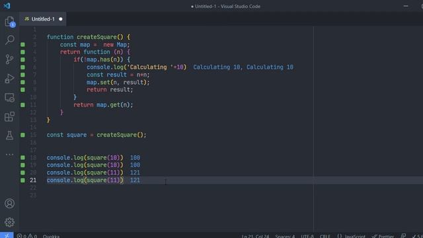Click the VS Code logo icon
Image resolution: width=423 pixels, height=238 pixels.
pyautogui.click(x=7, y=6)
